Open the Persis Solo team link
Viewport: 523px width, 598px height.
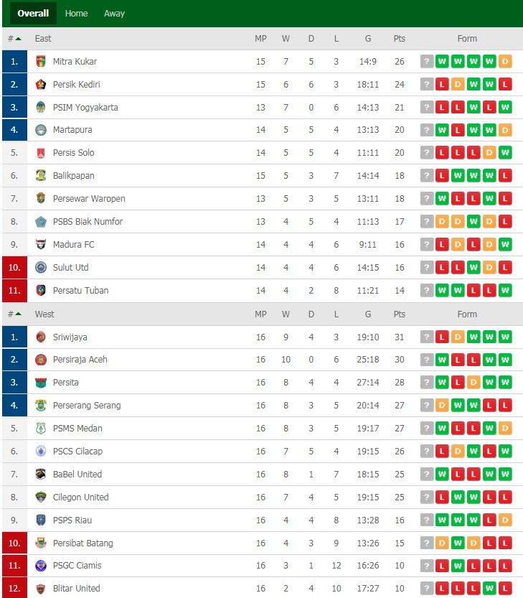click(x=74, y=153)
